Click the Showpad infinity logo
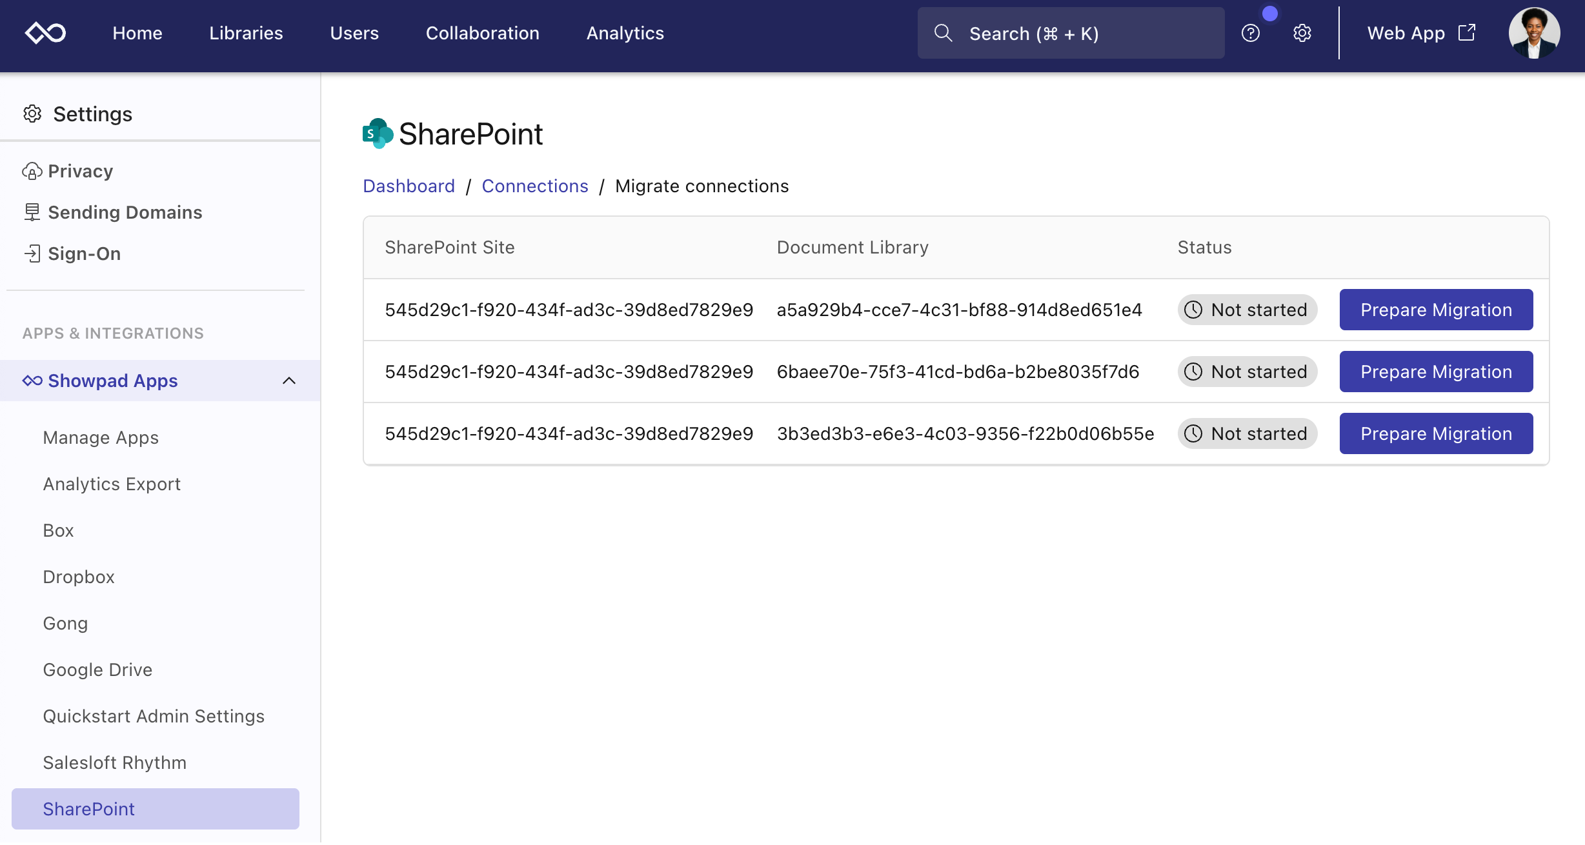The height and width of the screenshot is (845, 1585). [45, 33]
